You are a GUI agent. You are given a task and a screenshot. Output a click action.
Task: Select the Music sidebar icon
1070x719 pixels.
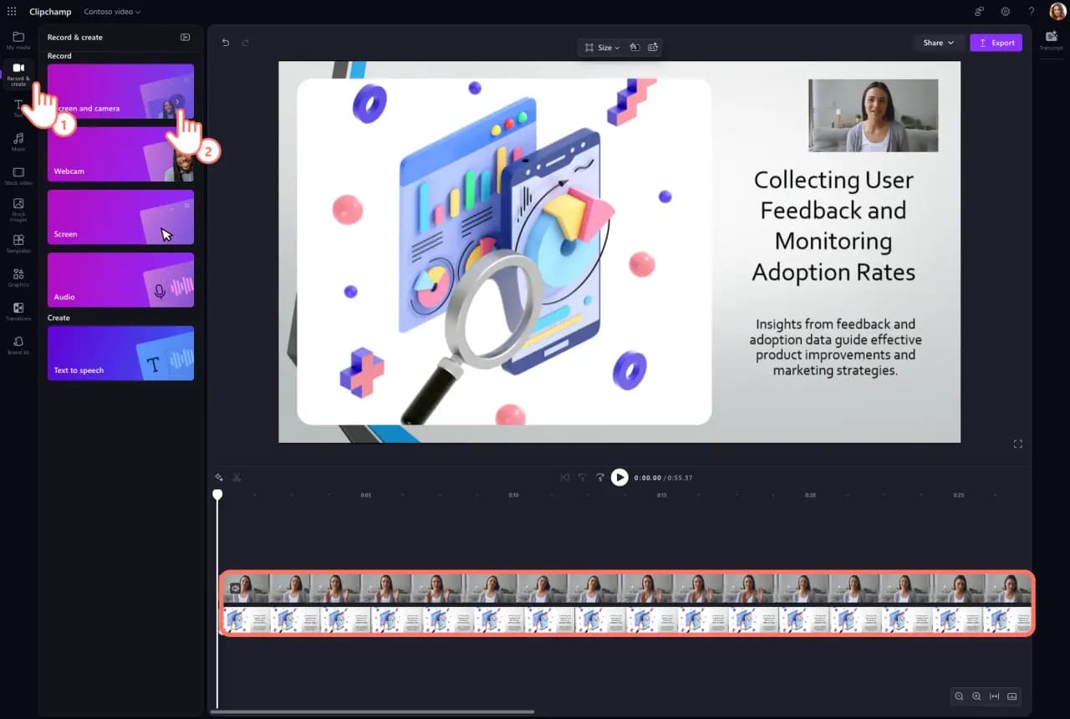point(18,142)
